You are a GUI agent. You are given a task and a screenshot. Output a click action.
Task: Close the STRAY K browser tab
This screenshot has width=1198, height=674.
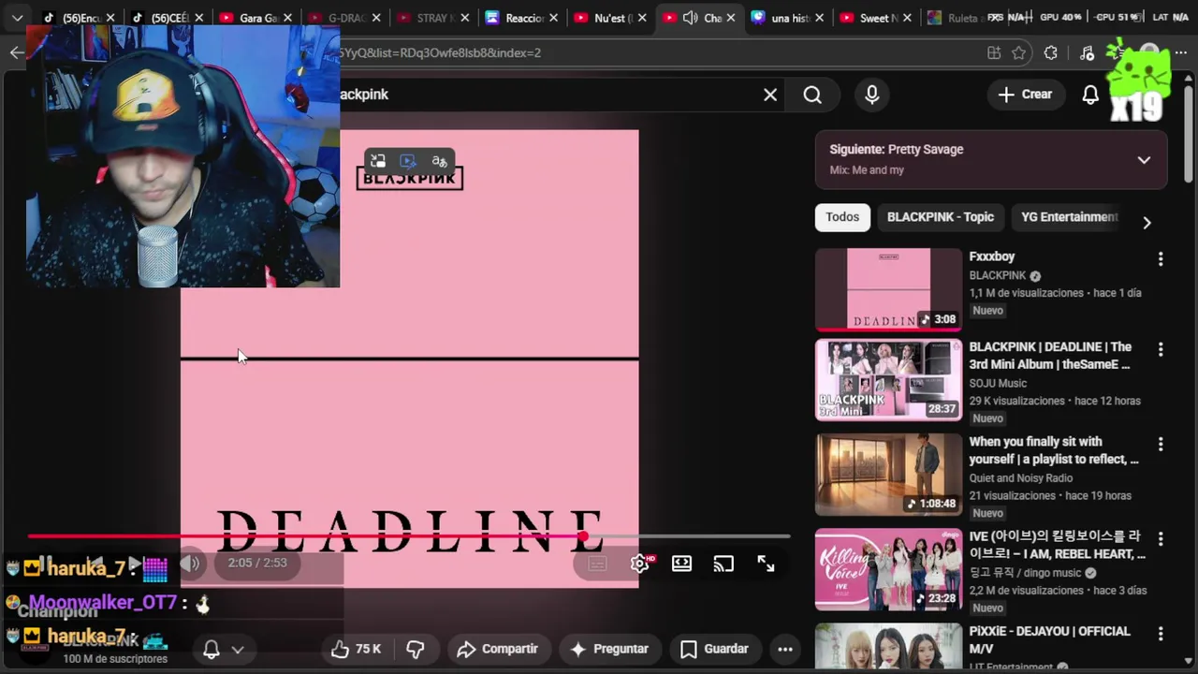pyautogui.click(x=463, y=18)
